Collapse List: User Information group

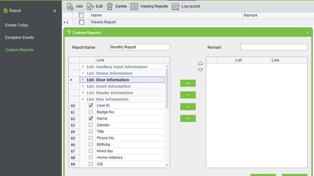point(83,99)
